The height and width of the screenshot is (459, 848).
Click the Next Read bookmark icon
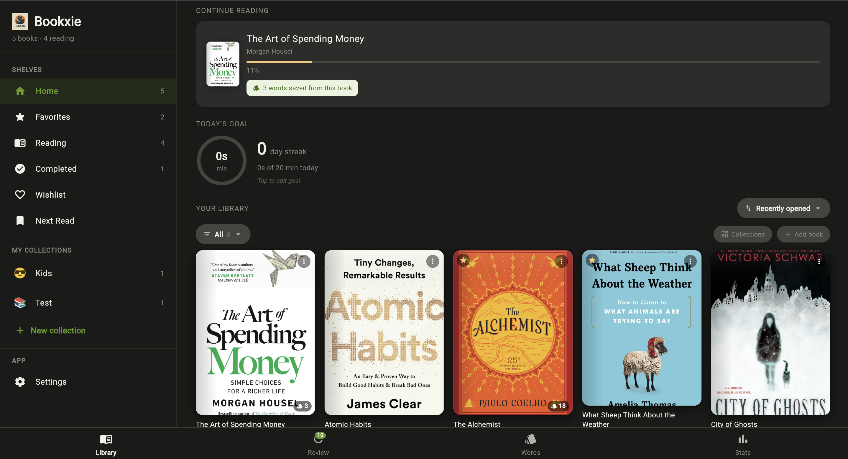(x=20, y=221)
